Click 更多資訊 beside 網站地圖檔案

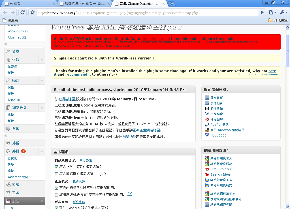(x=86, y=161)
